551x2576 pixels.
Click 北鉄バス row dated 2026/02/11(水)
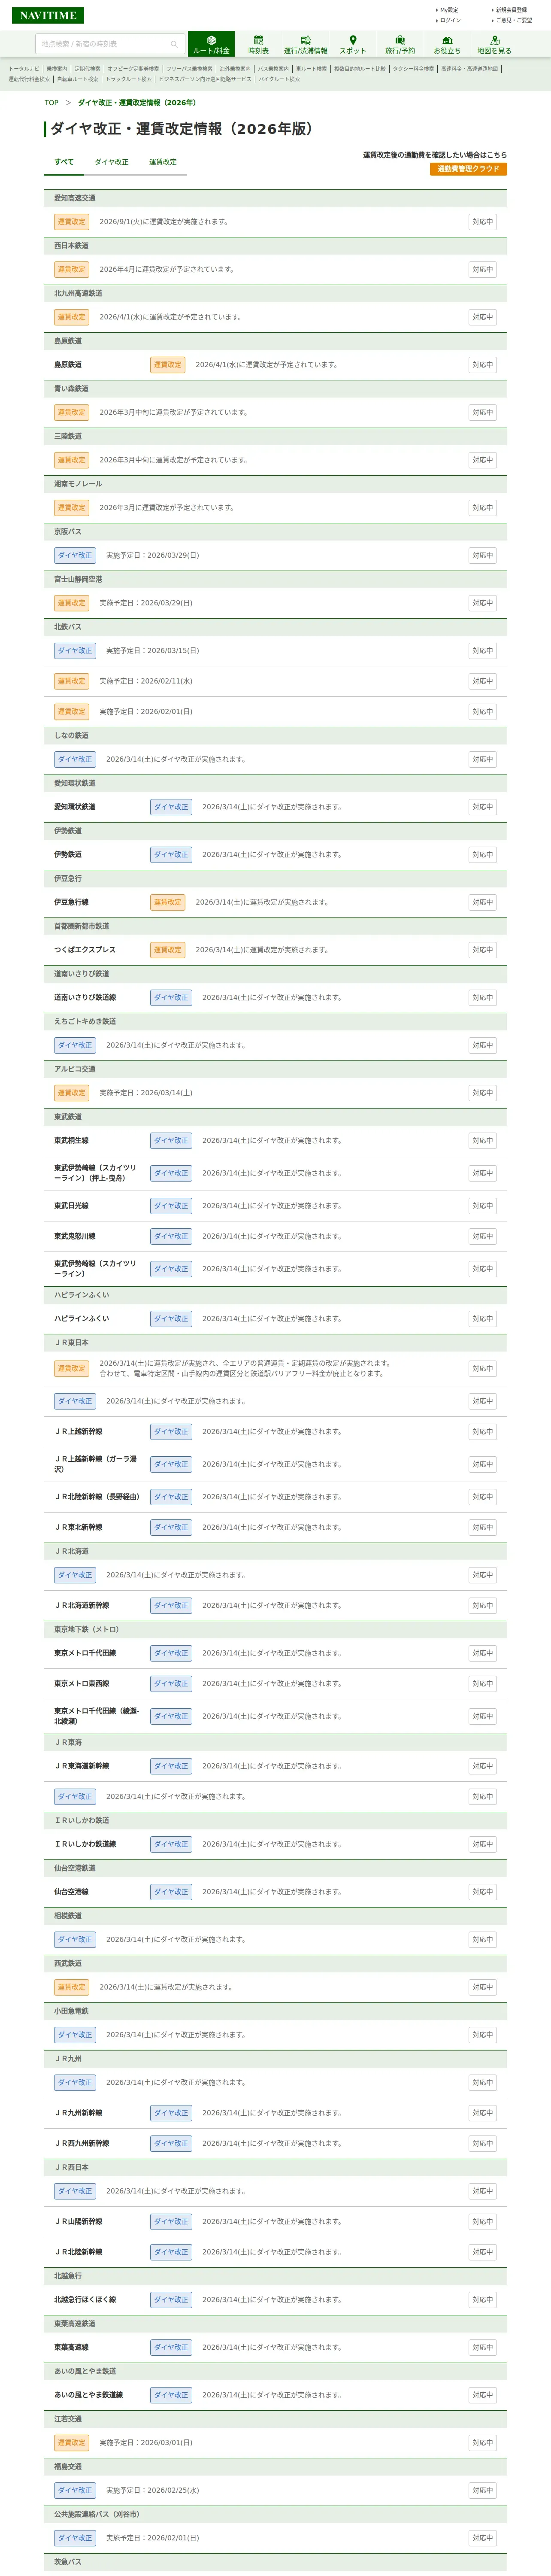click(275, 681)
